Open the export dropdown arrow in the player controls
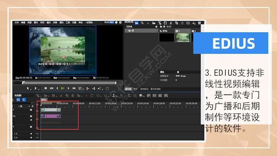The height and width of the screenshot is (156, 277). point(102,89)
